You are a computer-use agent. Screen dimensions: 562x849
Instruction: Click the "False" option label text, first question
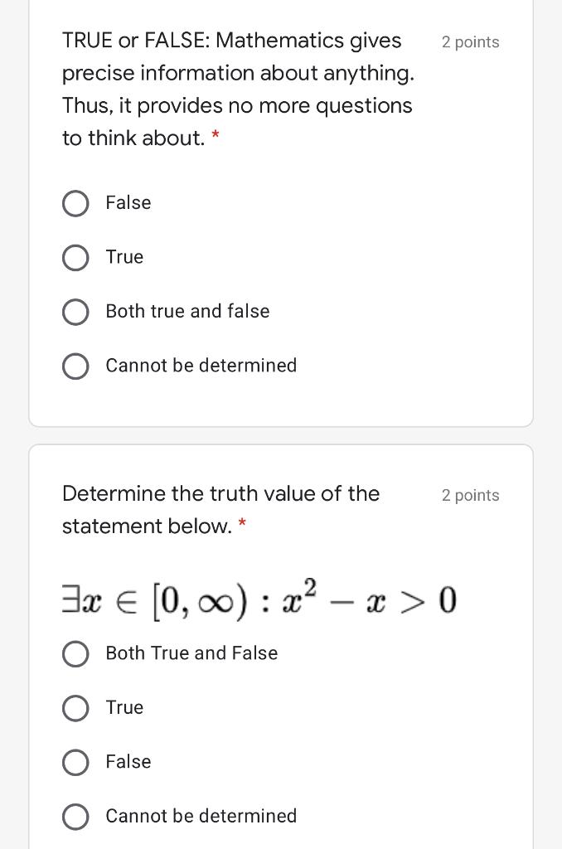click(128, 203)
